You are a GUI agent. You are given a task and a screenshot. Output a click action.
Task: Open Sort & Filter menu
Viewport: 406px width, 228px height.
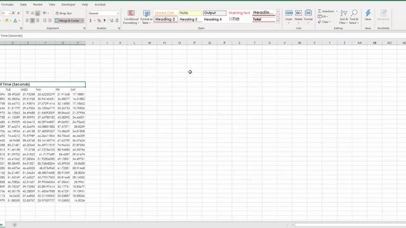[x=344, y=17]
